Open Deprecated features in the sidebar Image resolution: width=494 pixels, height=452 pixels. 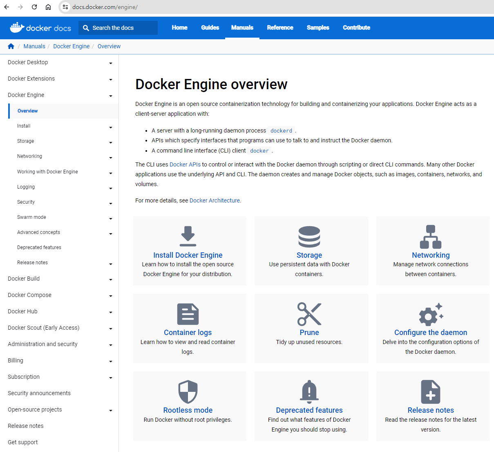tap(39, 247)
